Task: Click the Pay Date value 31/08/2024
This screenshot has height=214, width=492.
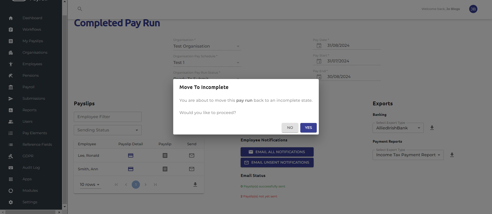Action: click(338, 46)
